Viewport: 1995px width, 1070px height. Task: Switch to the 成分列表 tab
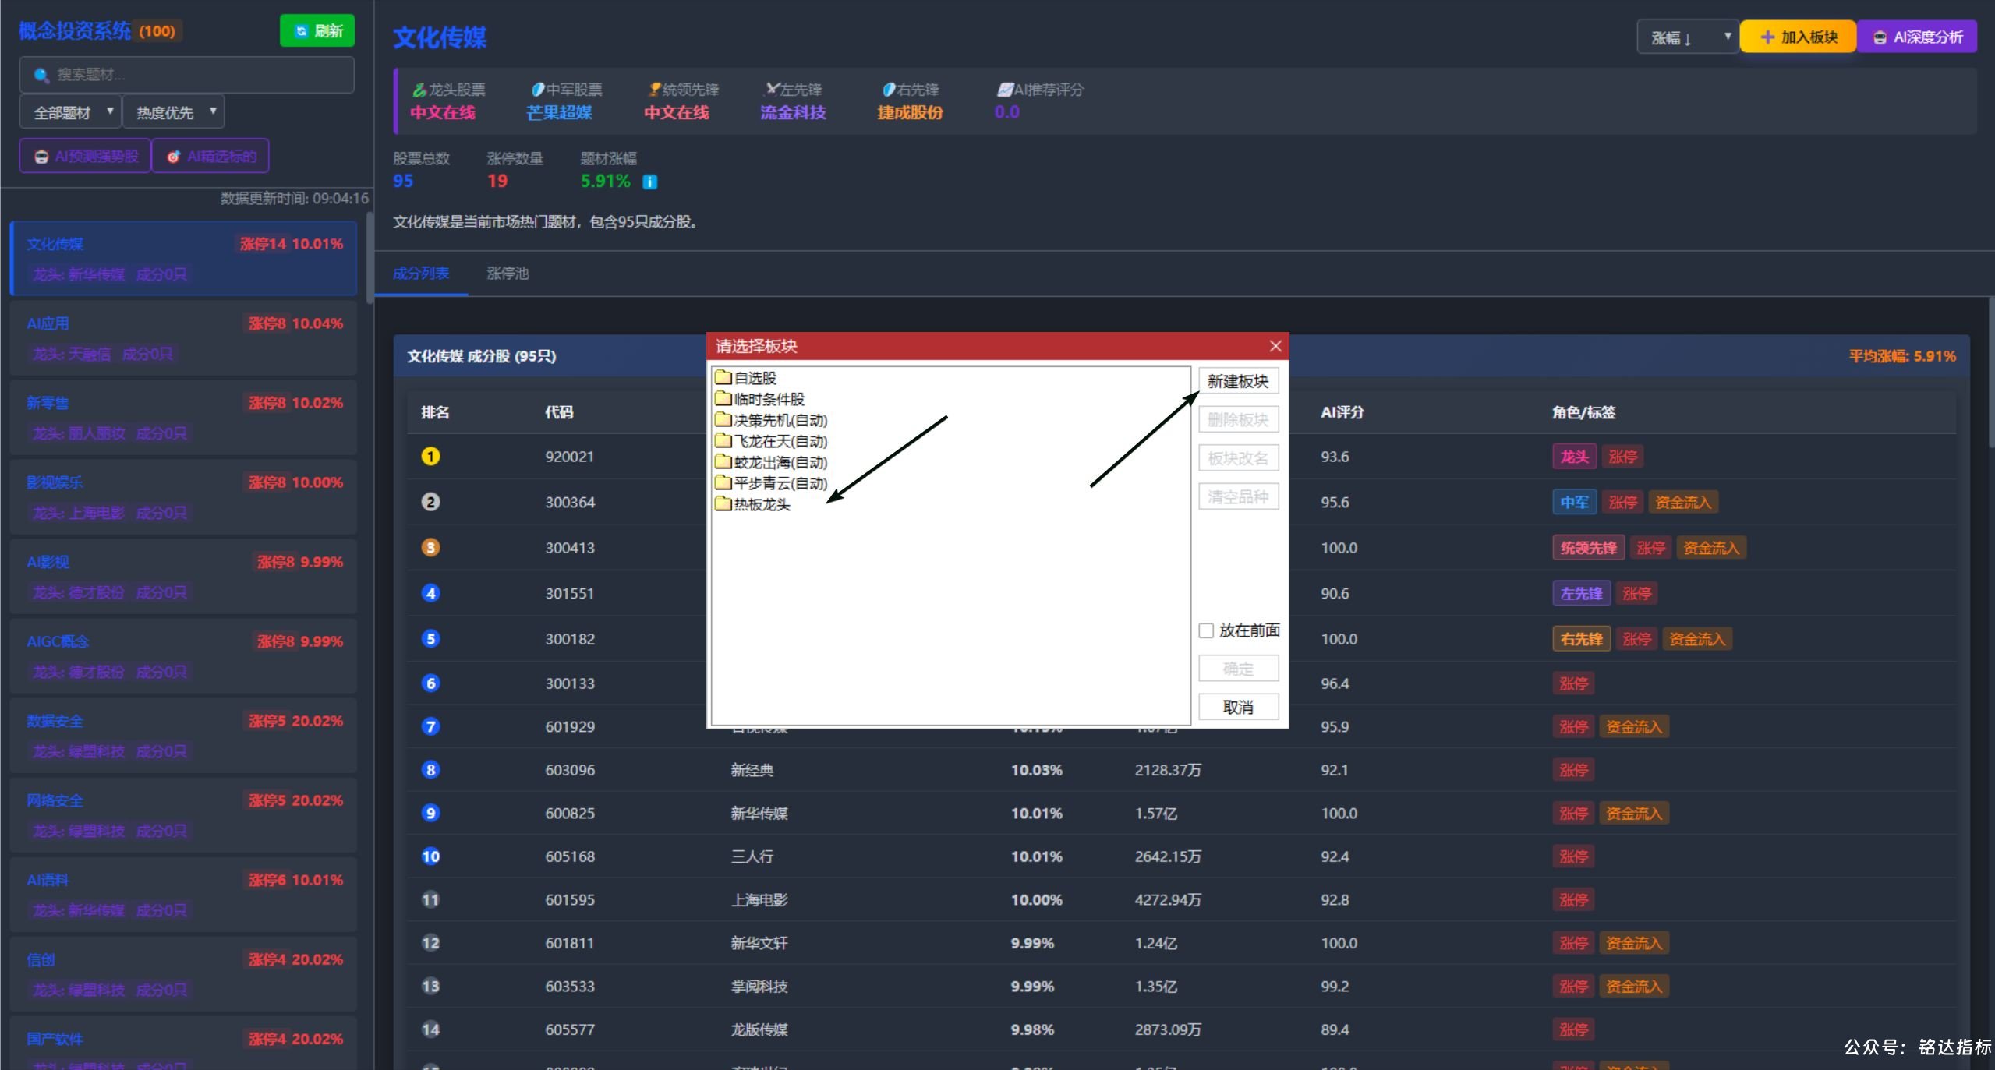421,274
